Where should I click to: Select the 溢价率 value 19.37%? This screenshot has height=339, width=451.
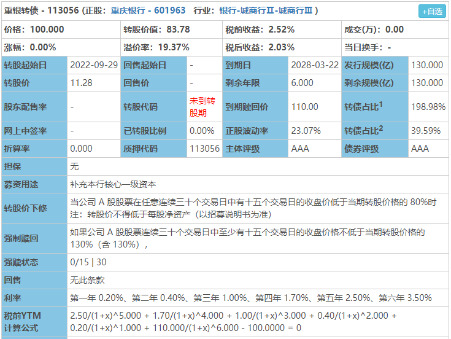coord(174,47)
